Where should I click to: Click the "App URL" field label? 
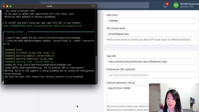(111, 56)
